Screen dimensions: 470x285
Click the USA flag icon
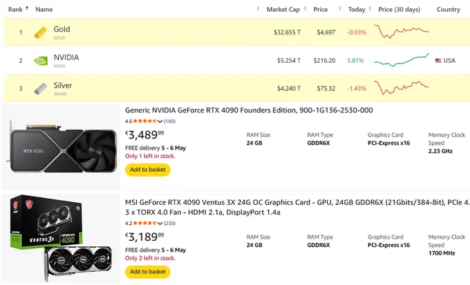[438, 61]
